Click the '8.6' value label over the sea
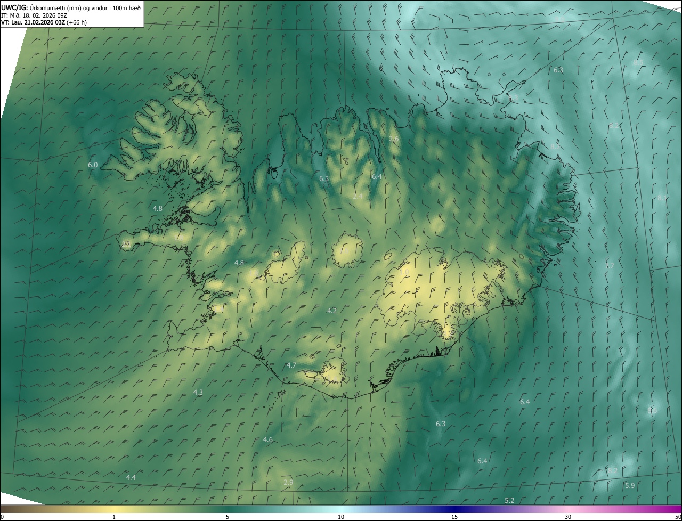This screenshot has height=521, width=682. (652, 411)
